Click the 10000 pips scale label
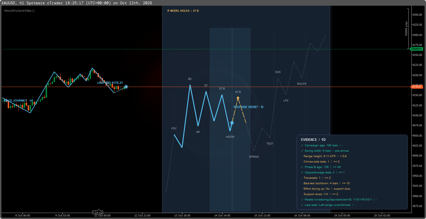This screenshot has width=426, height=219. click(406, 29)
